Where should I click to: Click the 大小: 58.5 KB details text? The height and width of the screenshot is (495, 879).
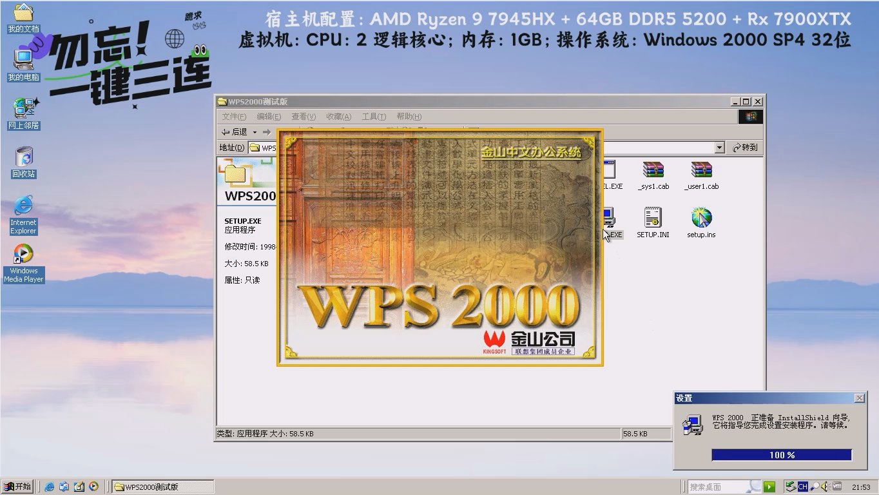246,264
